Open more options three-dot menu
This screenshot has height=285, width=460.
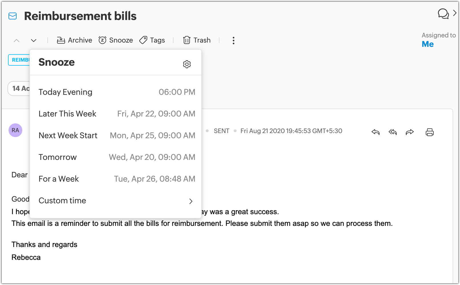coord(233,41)
